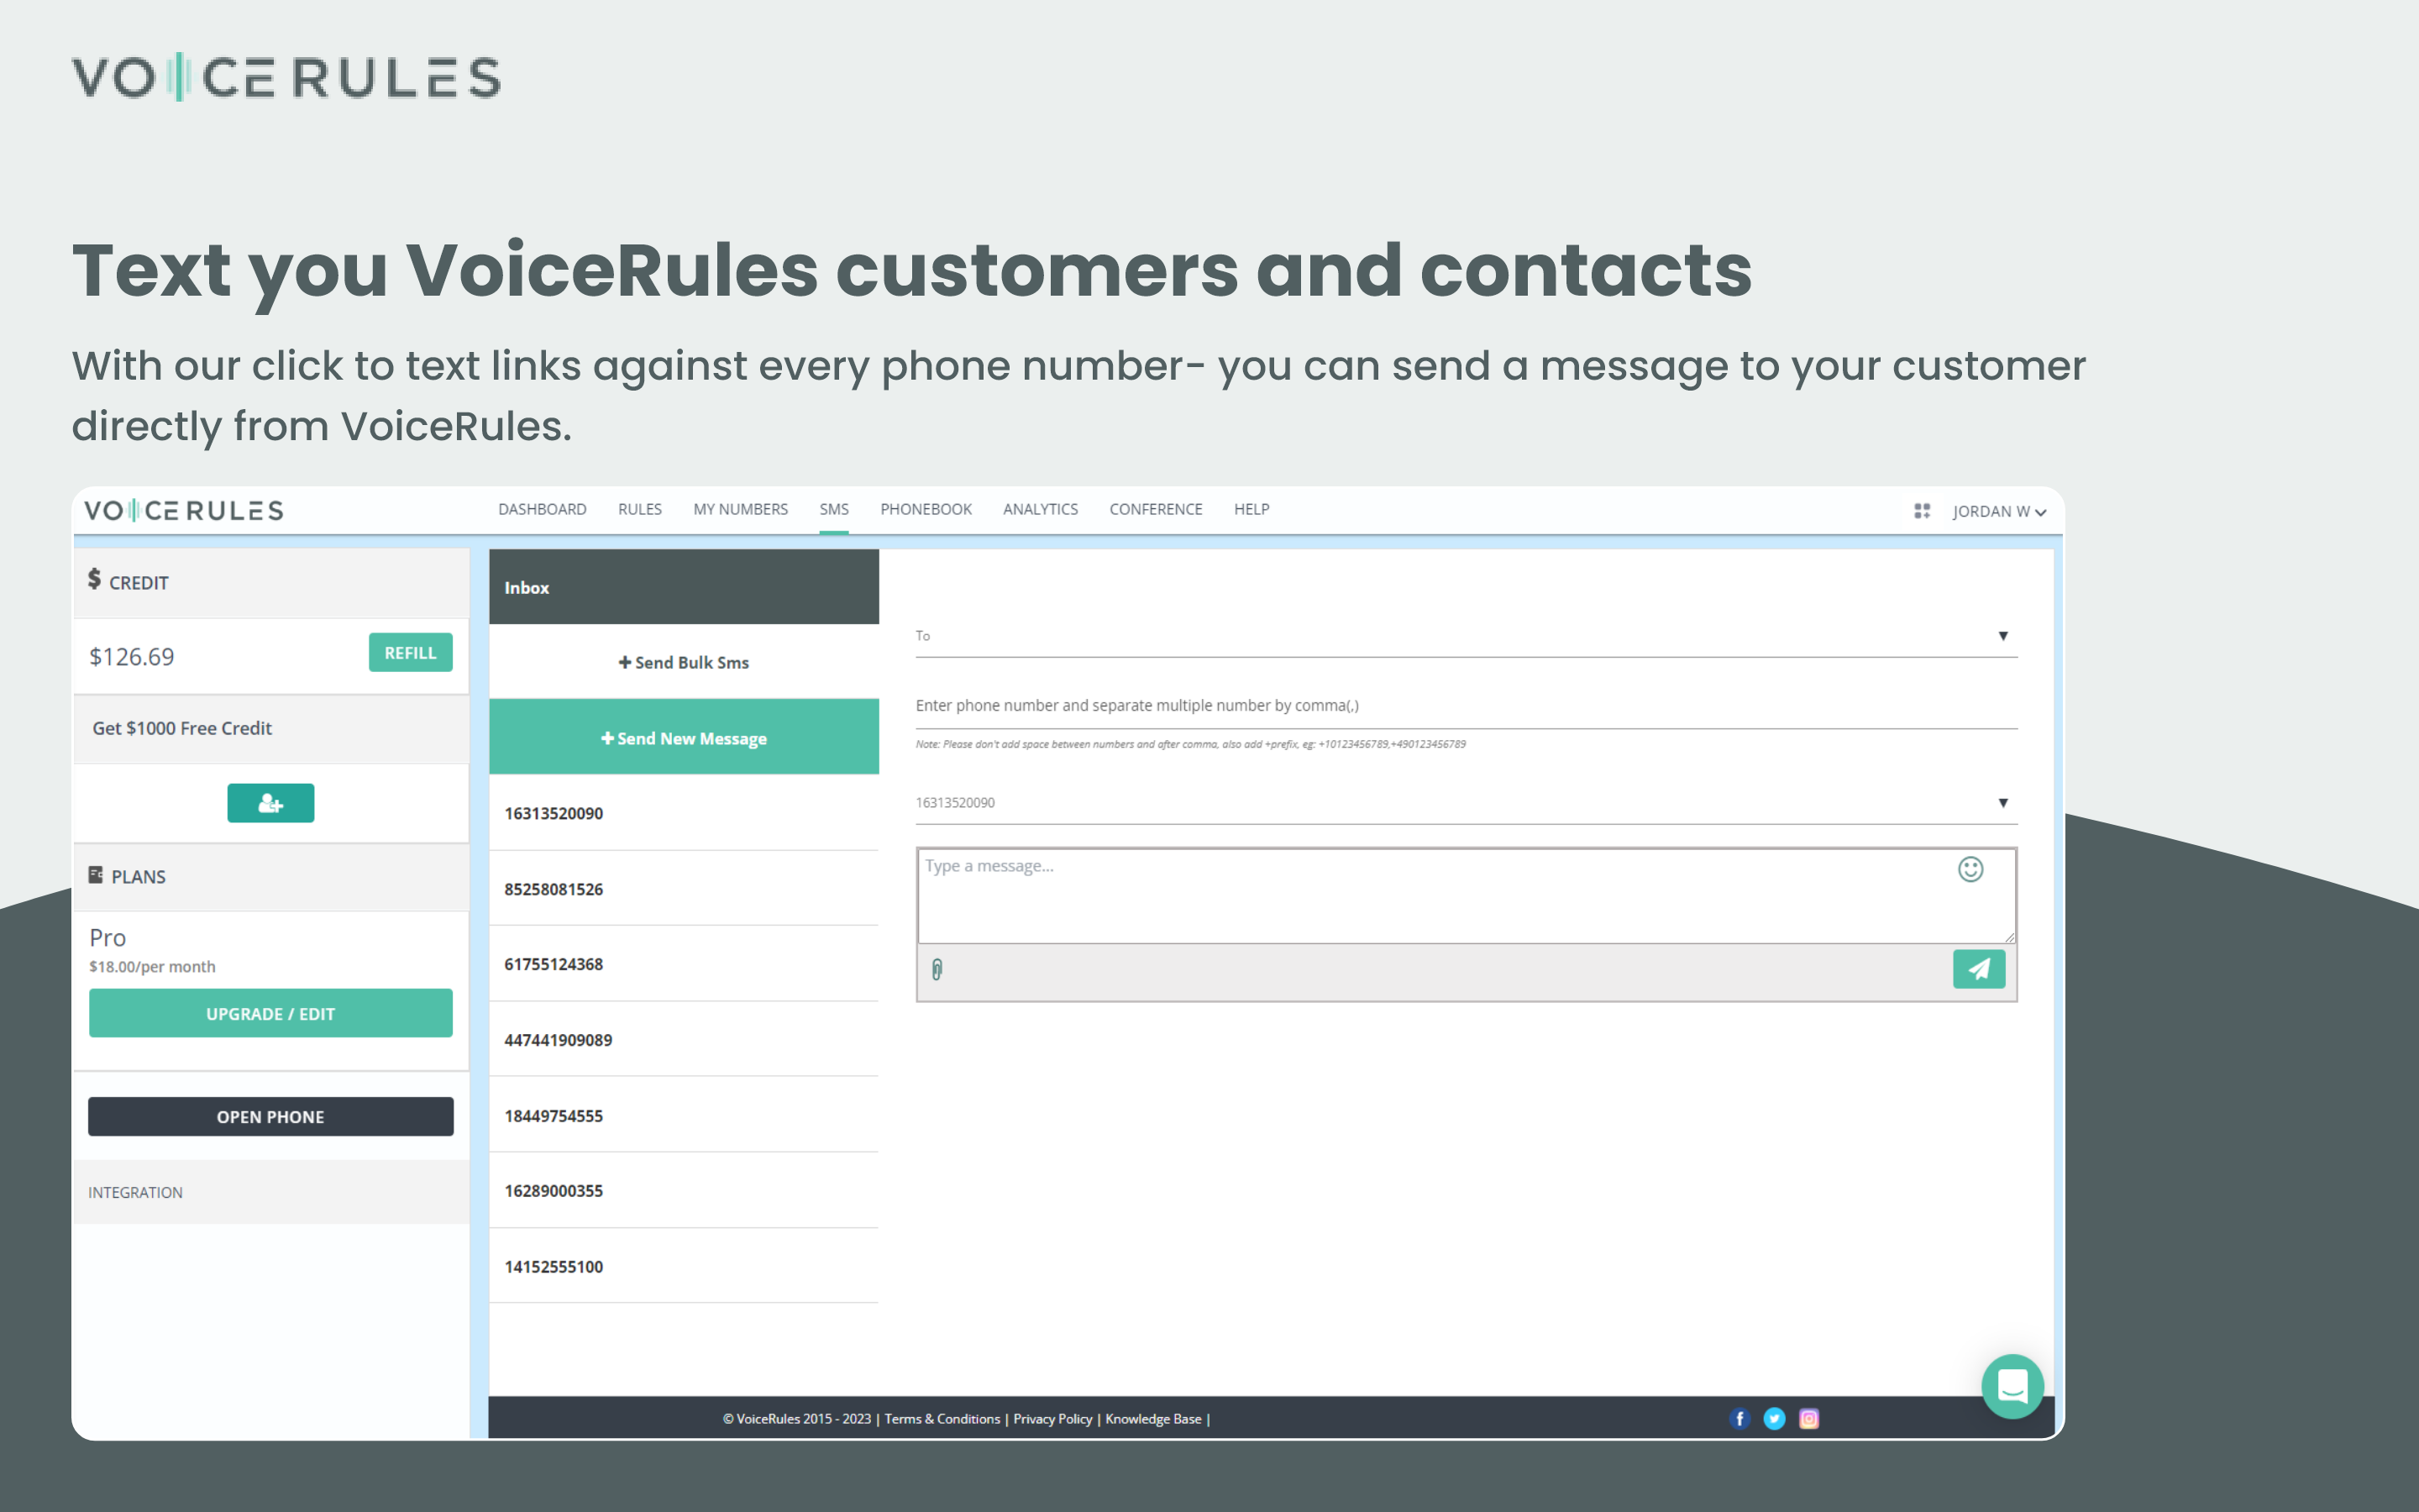Open the emoji smiley picker

coord(1970,869)
